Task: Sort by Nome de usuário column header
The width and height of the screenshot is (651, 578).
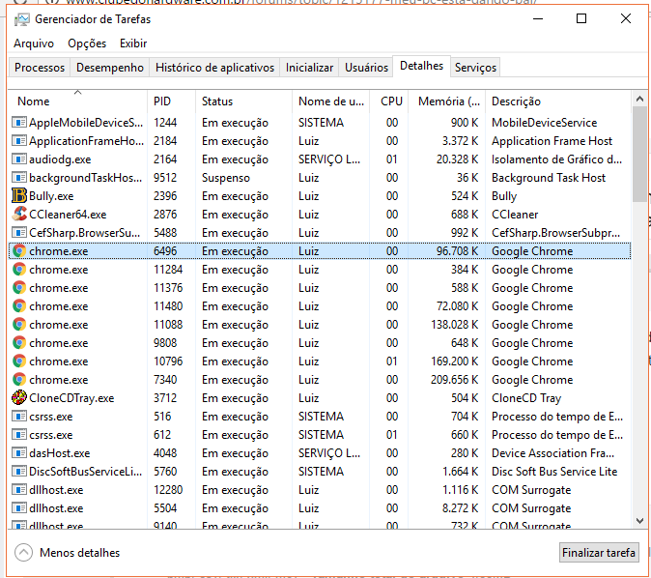Action: coord(331,101)
